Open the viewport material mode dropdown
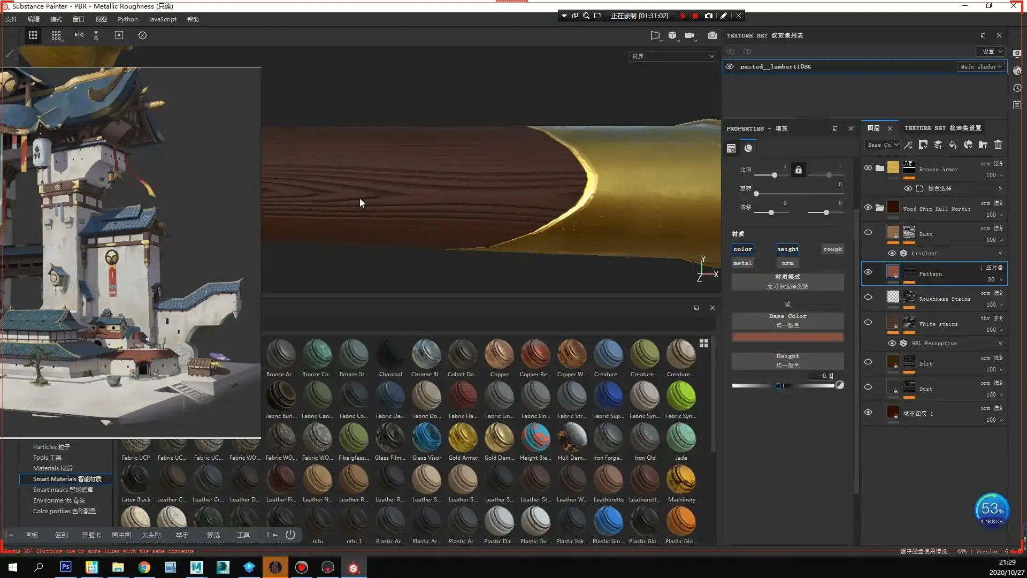This screenshot has height=578, width=1027. click(x=672, y=56)
